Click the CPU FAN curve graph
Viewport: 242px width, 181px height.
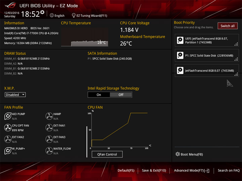[120, 130]
